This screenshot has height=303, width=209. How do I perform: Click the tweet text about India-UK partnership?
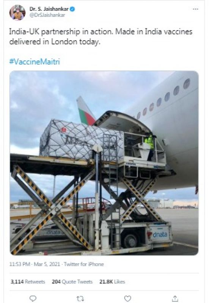tap(101, 36)
